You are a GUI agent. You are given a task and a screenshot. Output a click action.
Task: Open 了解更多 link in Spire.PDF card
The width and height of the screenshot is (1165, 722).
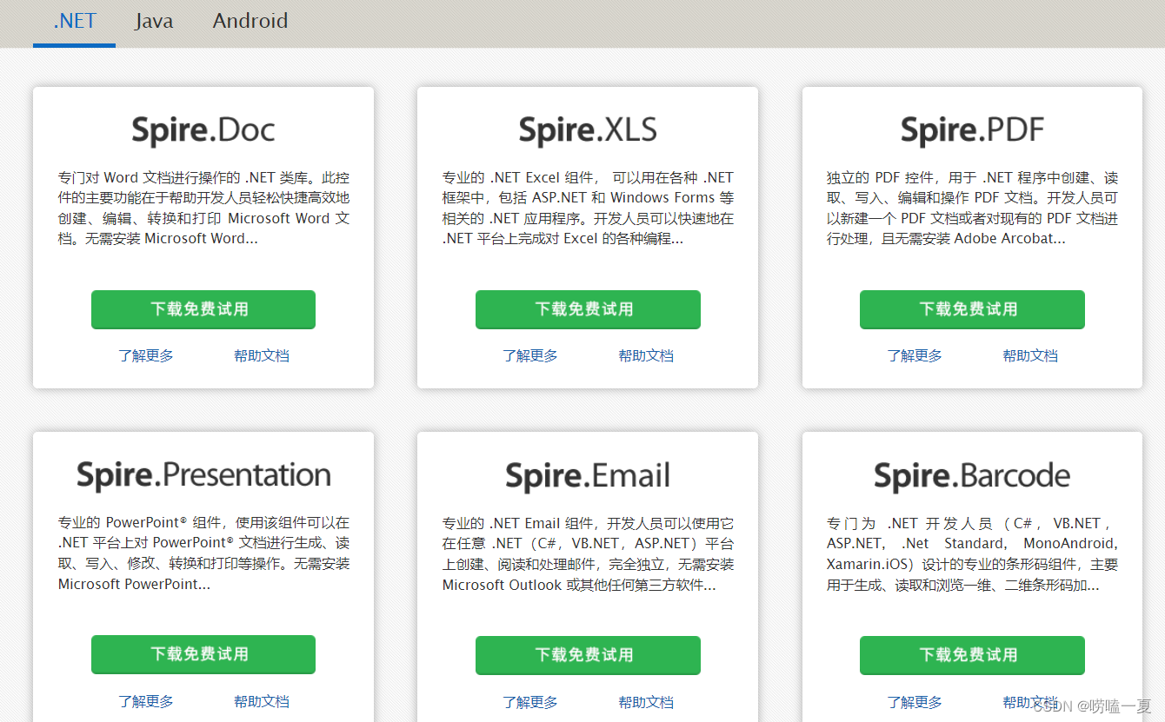(x=915, y=355)
